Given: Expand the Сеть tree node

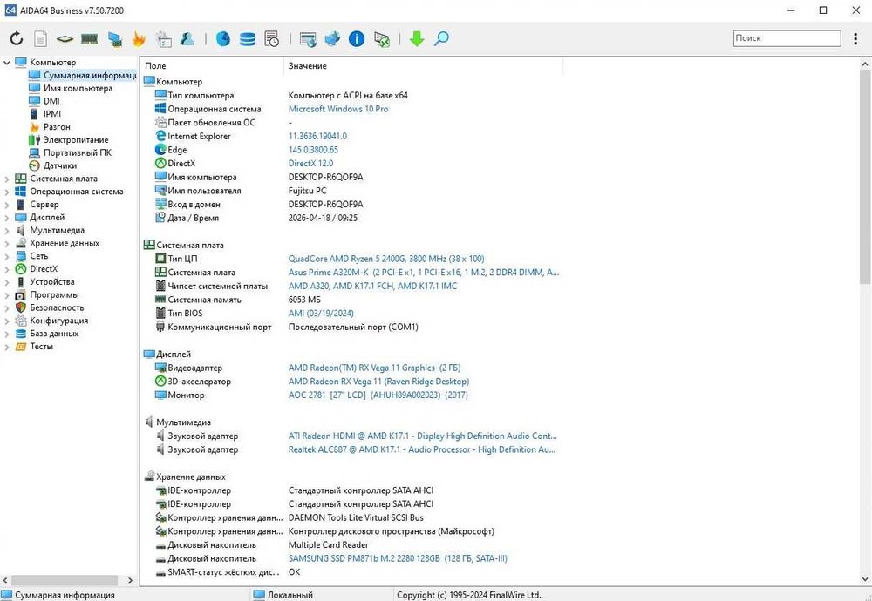Looking at the screenshot, I should [x=7, y=256].
